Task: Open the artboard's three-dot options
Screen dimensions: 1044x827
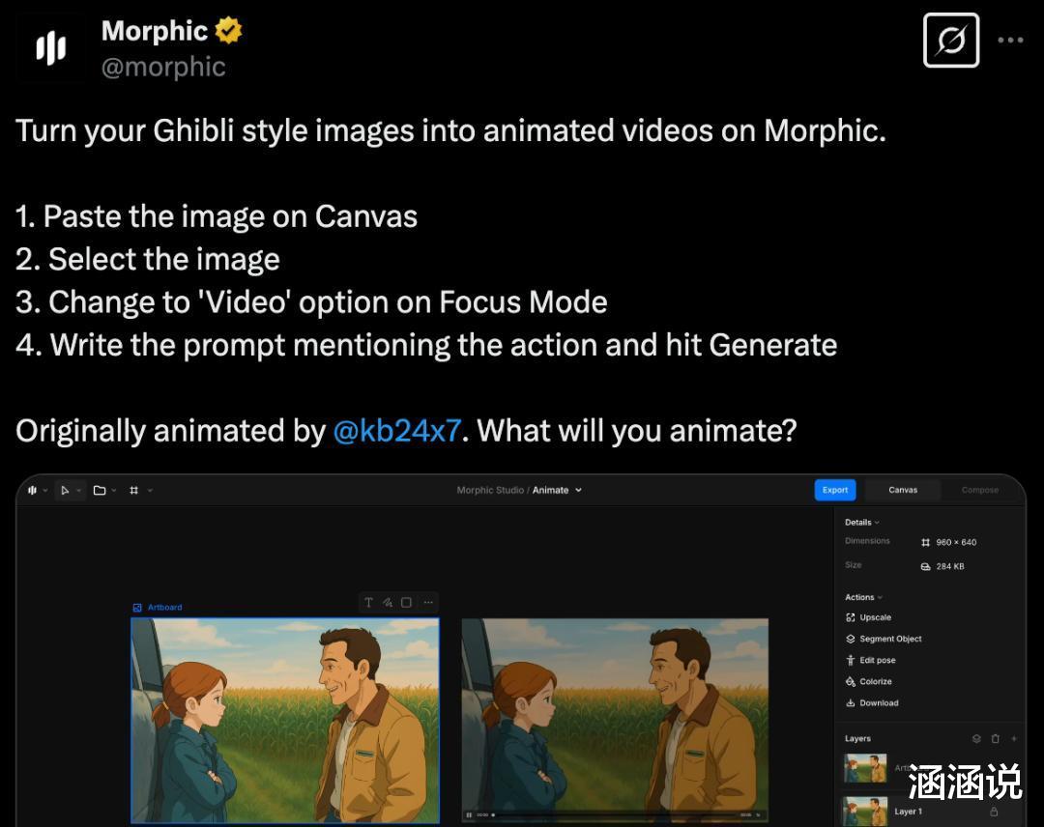Action: coord(428,603)
